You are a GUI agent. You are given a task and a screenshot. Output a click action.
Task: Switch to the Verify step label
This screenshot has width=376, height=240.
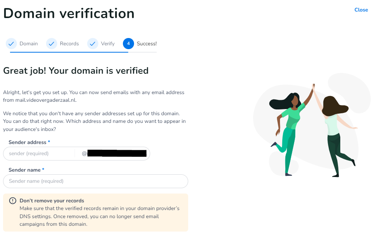pyautogui.click(x=108, y=44)
